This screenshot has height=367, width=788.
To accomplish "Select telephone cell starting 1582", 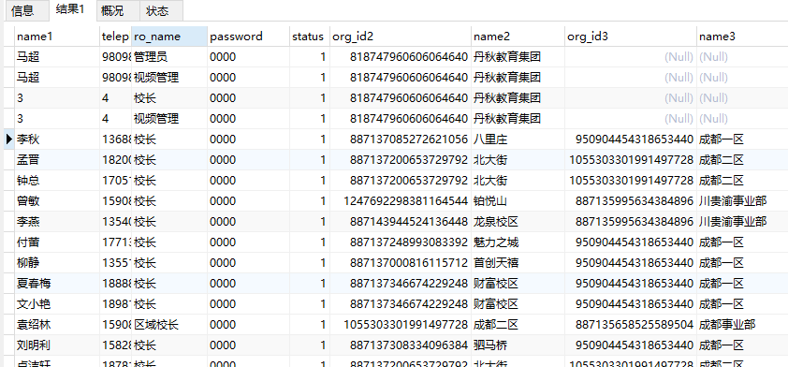I will point(115,345).
